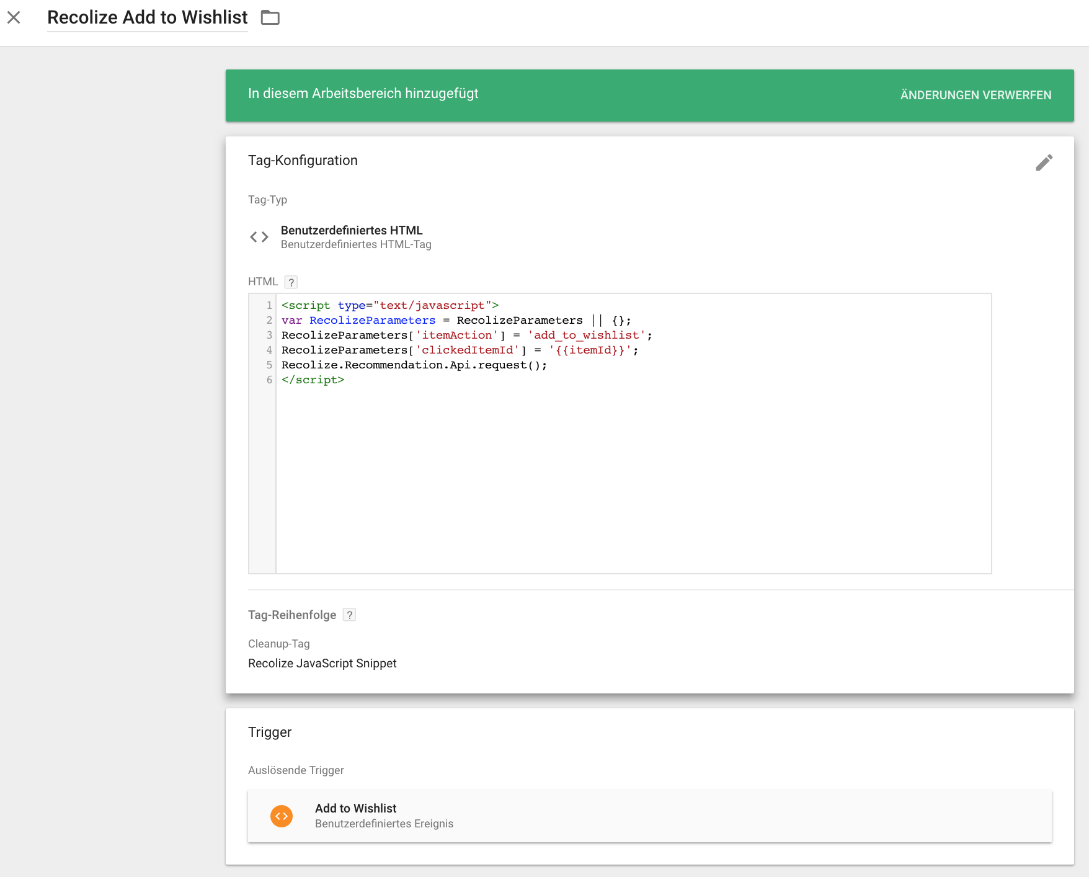Viewport: 1089px width, 877px height.
Task: Click the opening <script type> line
Action: (x=390, y=305)
